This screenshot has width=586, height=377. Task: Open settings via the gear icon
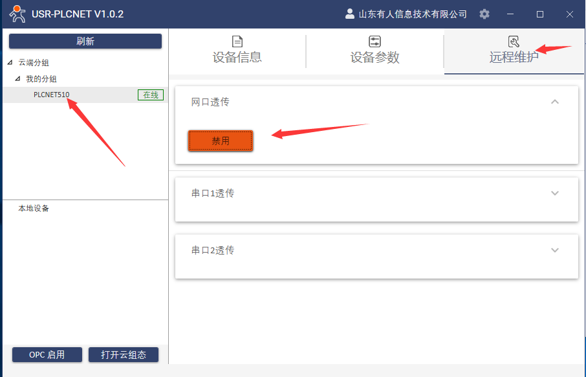pos(484,14)
